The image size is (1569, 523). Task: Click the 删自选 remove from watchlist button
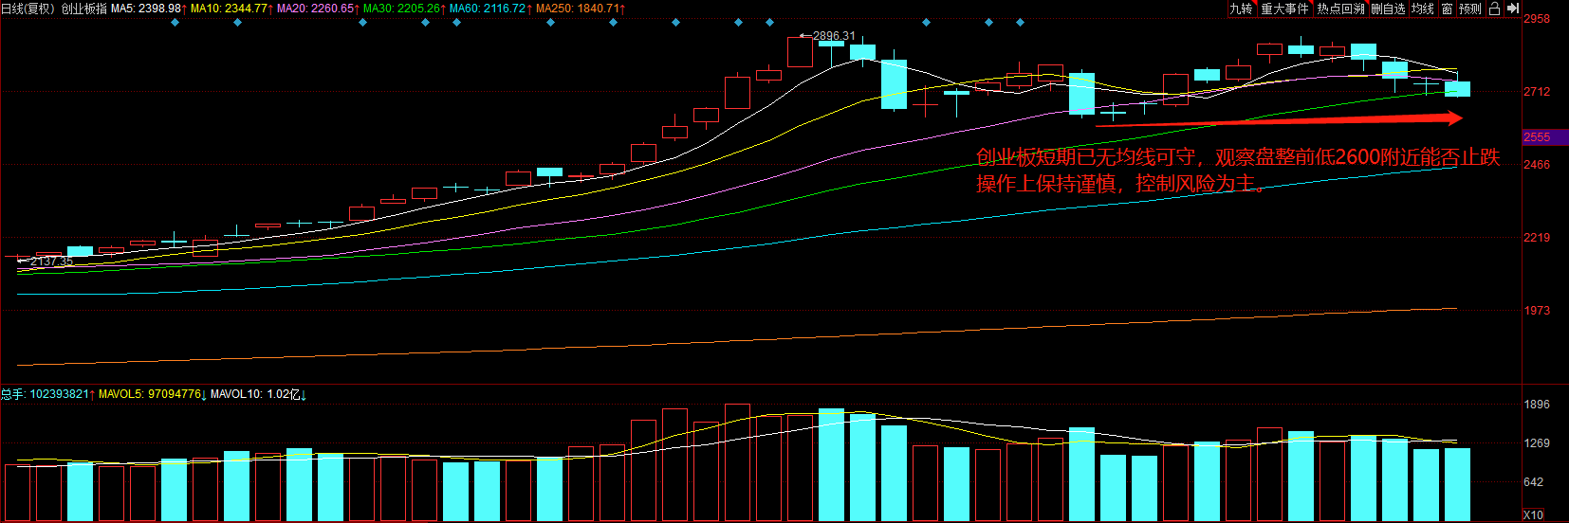point(1388,9)
